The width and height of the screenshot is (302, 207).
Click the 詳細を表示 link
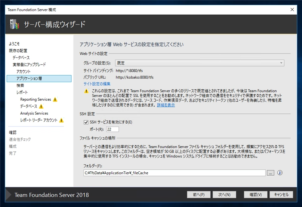coord(166,105)
